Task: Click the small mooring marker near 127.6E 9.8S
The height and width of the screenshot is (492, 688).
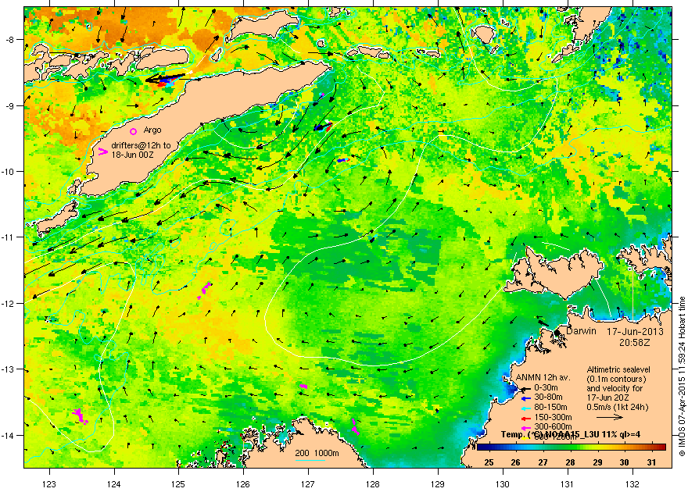Action: pyautogui.click(x=343, y=160)
